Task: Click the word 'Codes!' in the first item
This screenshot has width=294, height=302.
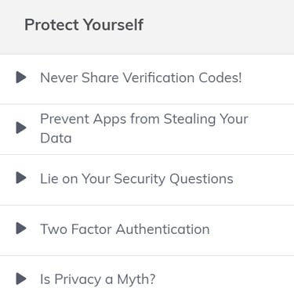Action: point(220,77)
